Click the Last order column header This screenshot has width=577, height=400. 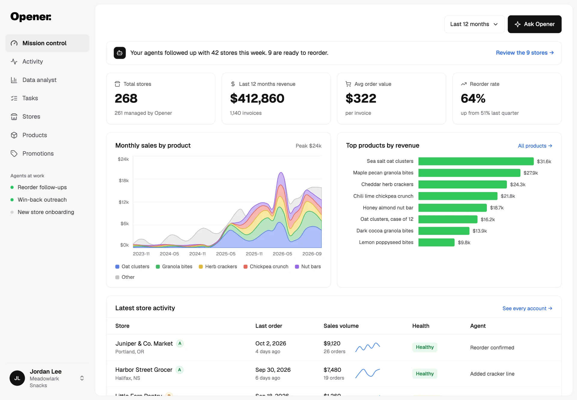tap(269, 326)
